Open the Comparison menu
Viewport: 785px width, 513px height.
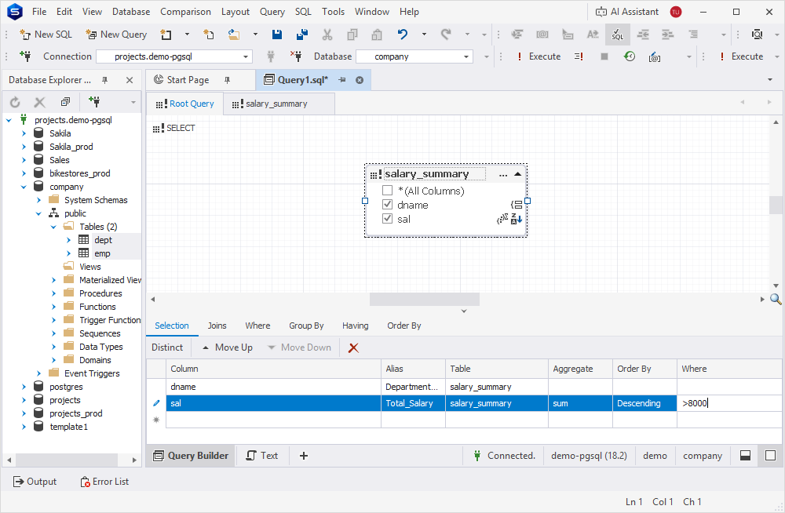tap(185, 12)
